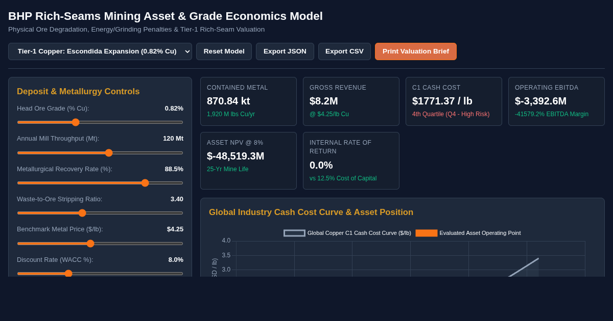Click the Gross Revenue $8.2M value
The image size is (613, 321).
point(324,101)
